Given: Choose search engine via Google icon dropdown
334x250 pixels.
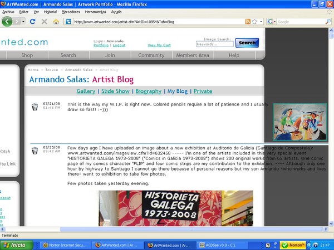Looking at the screenshot, I should [272, 22].
